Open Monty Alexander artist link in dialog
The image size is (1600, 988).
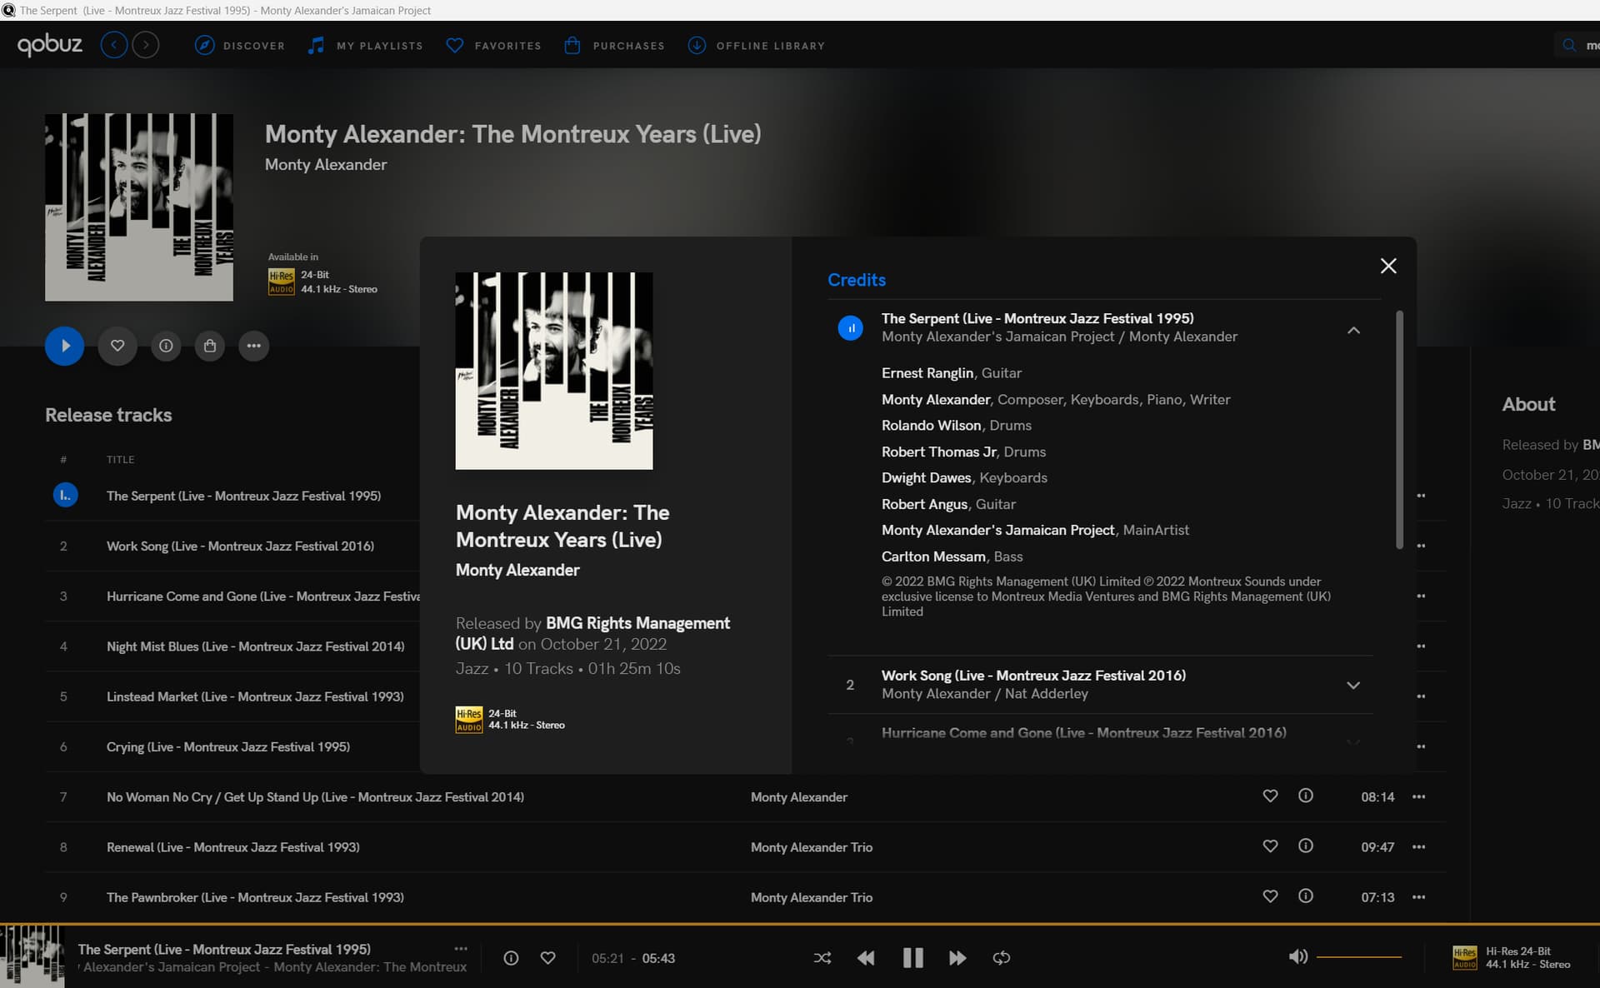pos(517,570)
